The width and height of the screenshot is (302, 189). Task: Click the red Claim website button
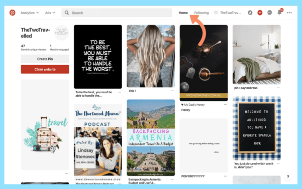point(45,69)
